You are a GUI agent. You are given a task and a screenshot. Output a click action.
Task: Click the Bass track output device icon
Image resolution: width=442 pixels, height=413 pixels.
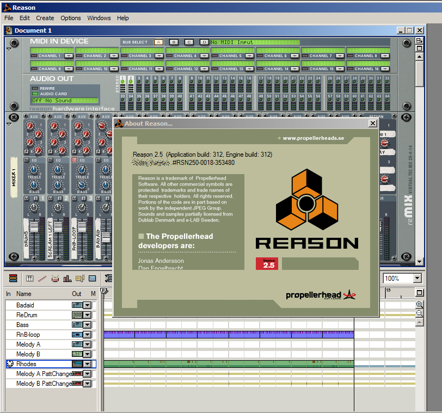coord(77,325)
